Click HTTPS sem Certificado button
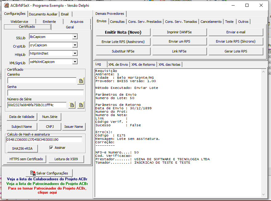Screen dimensions: 271x201 coord(26,159)
